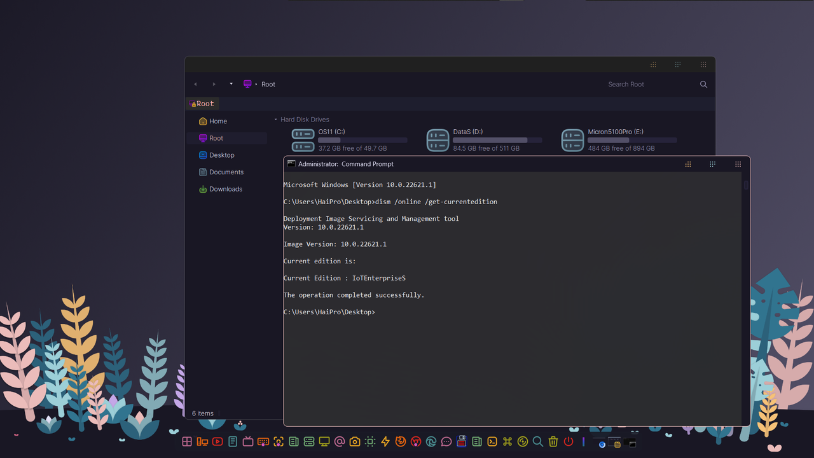Select the DataS (D:) drive
The image size is (814, 458).
[484, 140]
